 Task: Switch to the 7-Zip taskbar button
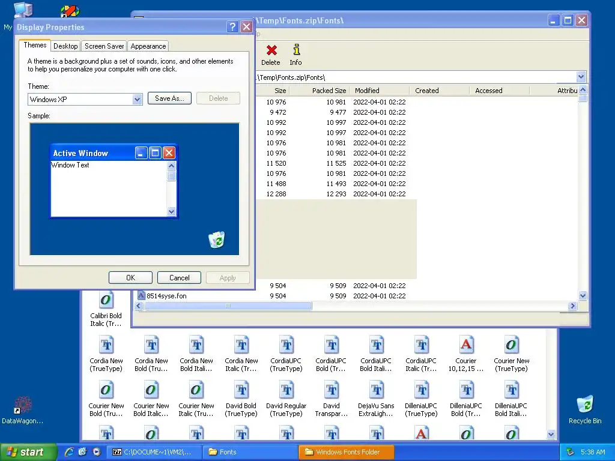point(155,452)
